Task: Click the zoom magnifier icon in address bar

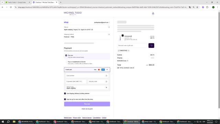Action: coord(194,7)
